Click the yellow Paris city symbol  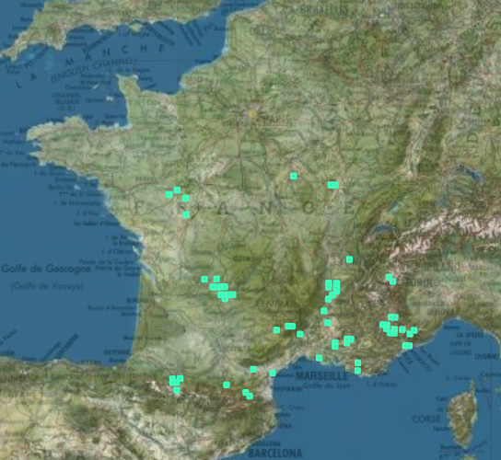point(252,114)
